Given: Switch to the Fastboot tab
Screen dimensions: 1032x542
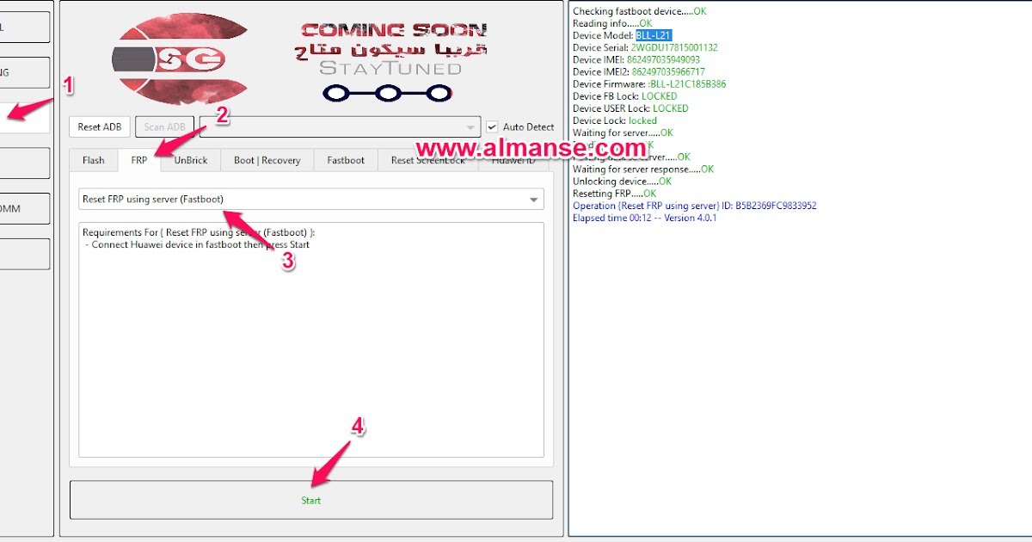Looking at the screenshot, I should (345, 160).
